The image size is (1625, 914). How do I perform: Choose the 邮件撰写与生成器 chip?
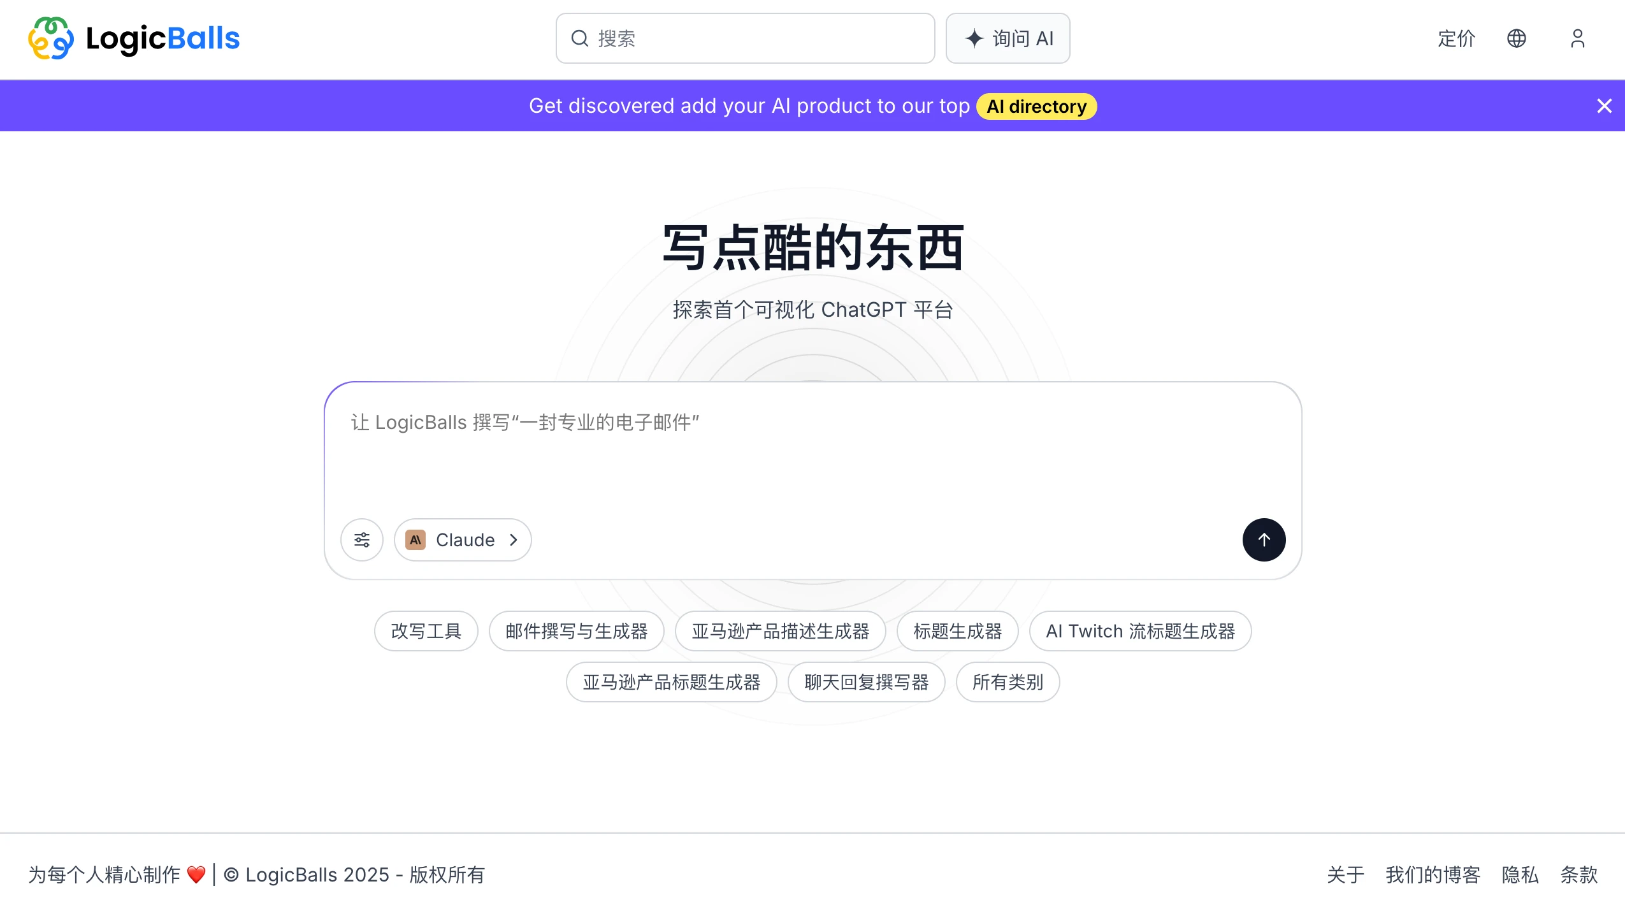click(576, 631)
